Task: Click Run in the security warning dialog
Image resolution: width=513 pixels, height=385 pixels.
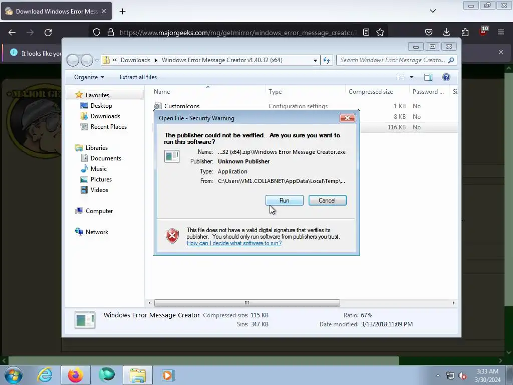Action: point(285,201)
